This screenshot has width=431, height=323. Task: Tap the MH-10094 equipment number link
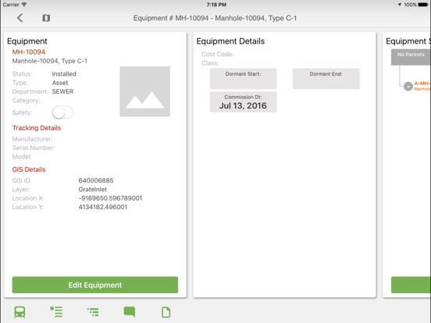coord(29,52)
